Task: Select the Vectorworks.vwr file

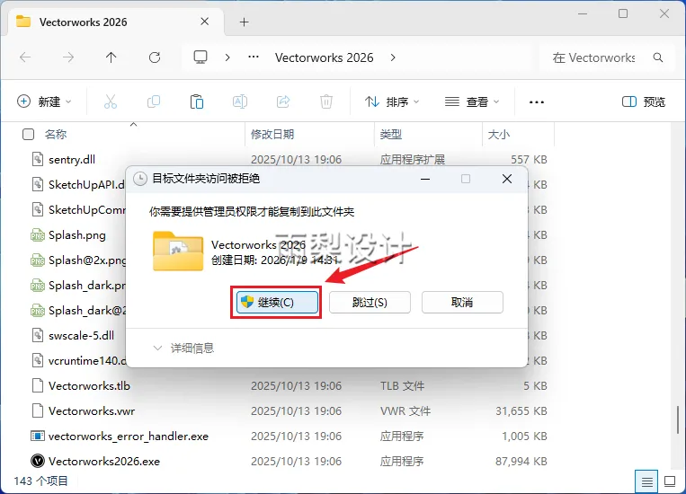Action: [92, 411]
